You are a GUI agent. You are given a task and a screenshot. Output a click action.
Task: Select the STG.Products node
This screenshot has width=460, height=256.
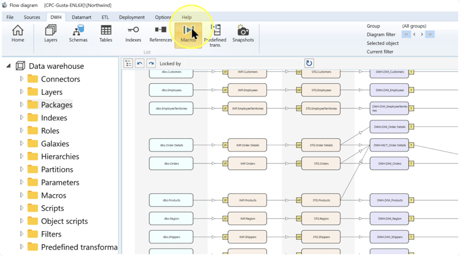click(x=321, y=200)
